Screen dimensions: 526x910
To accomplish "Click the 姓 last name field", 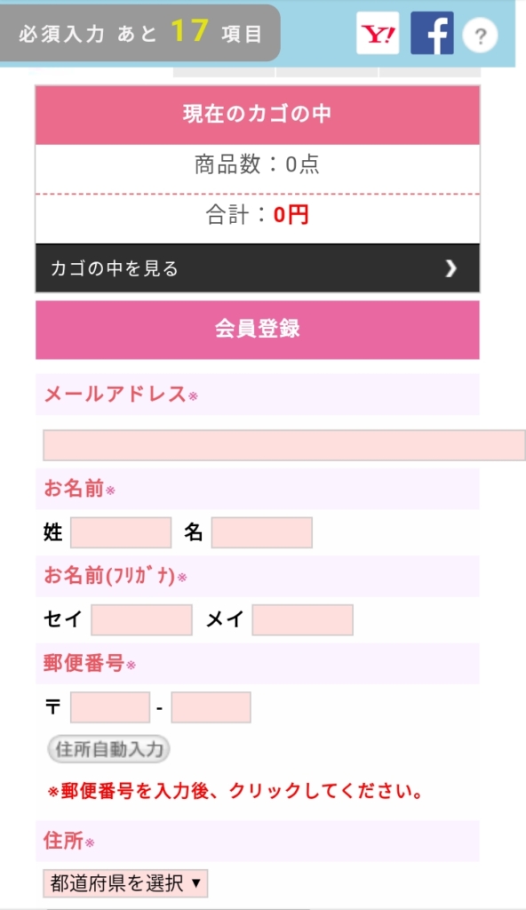I will [121, 532].
